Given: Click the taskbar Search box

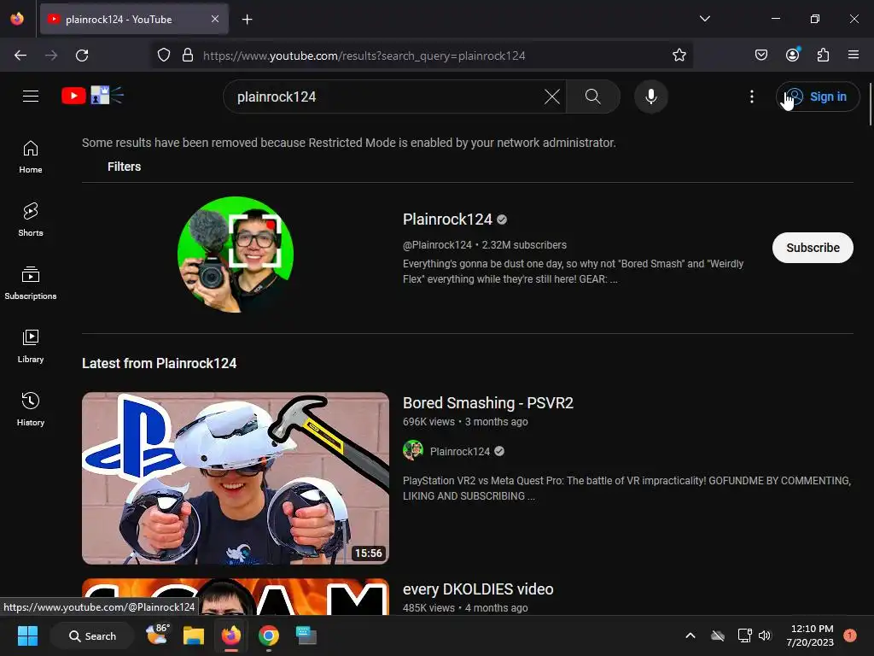Looking at the screenshot, I should pyautogui.click(x=92, y=635).
